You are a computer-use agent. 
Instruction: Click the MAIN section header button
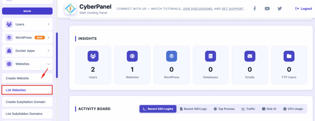(27, 11)
